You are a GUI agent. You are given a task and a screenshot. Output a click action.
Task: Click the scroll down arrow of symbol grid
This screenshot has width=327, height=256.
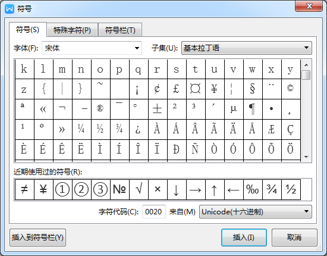(x=306, y=157)
